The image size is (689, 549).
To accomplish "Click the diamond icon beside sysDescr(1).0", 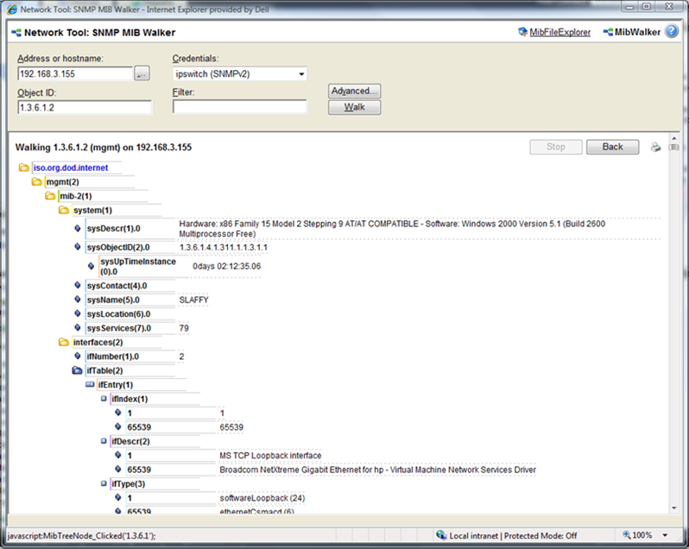I will 79,229.
